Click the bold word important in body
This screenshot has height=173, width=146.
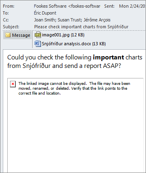tap(109, 57)
